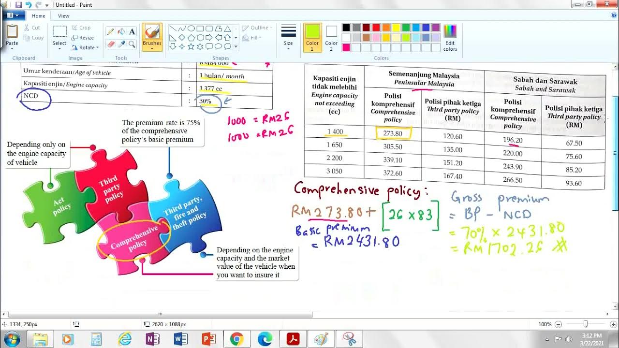
Task: Open the Paint Help icon
Action: (613, 15)
